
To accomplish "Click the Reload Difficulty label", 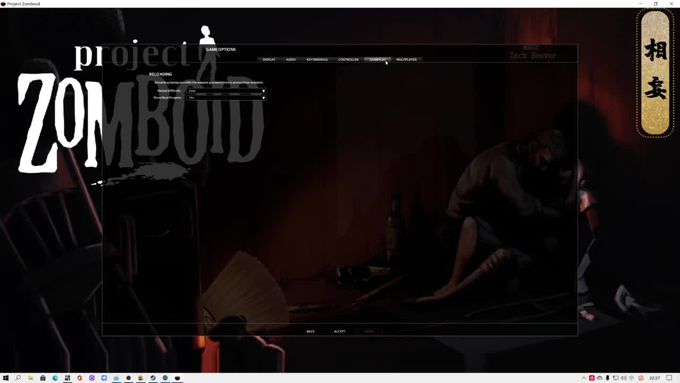I will (x=169, y=91).
